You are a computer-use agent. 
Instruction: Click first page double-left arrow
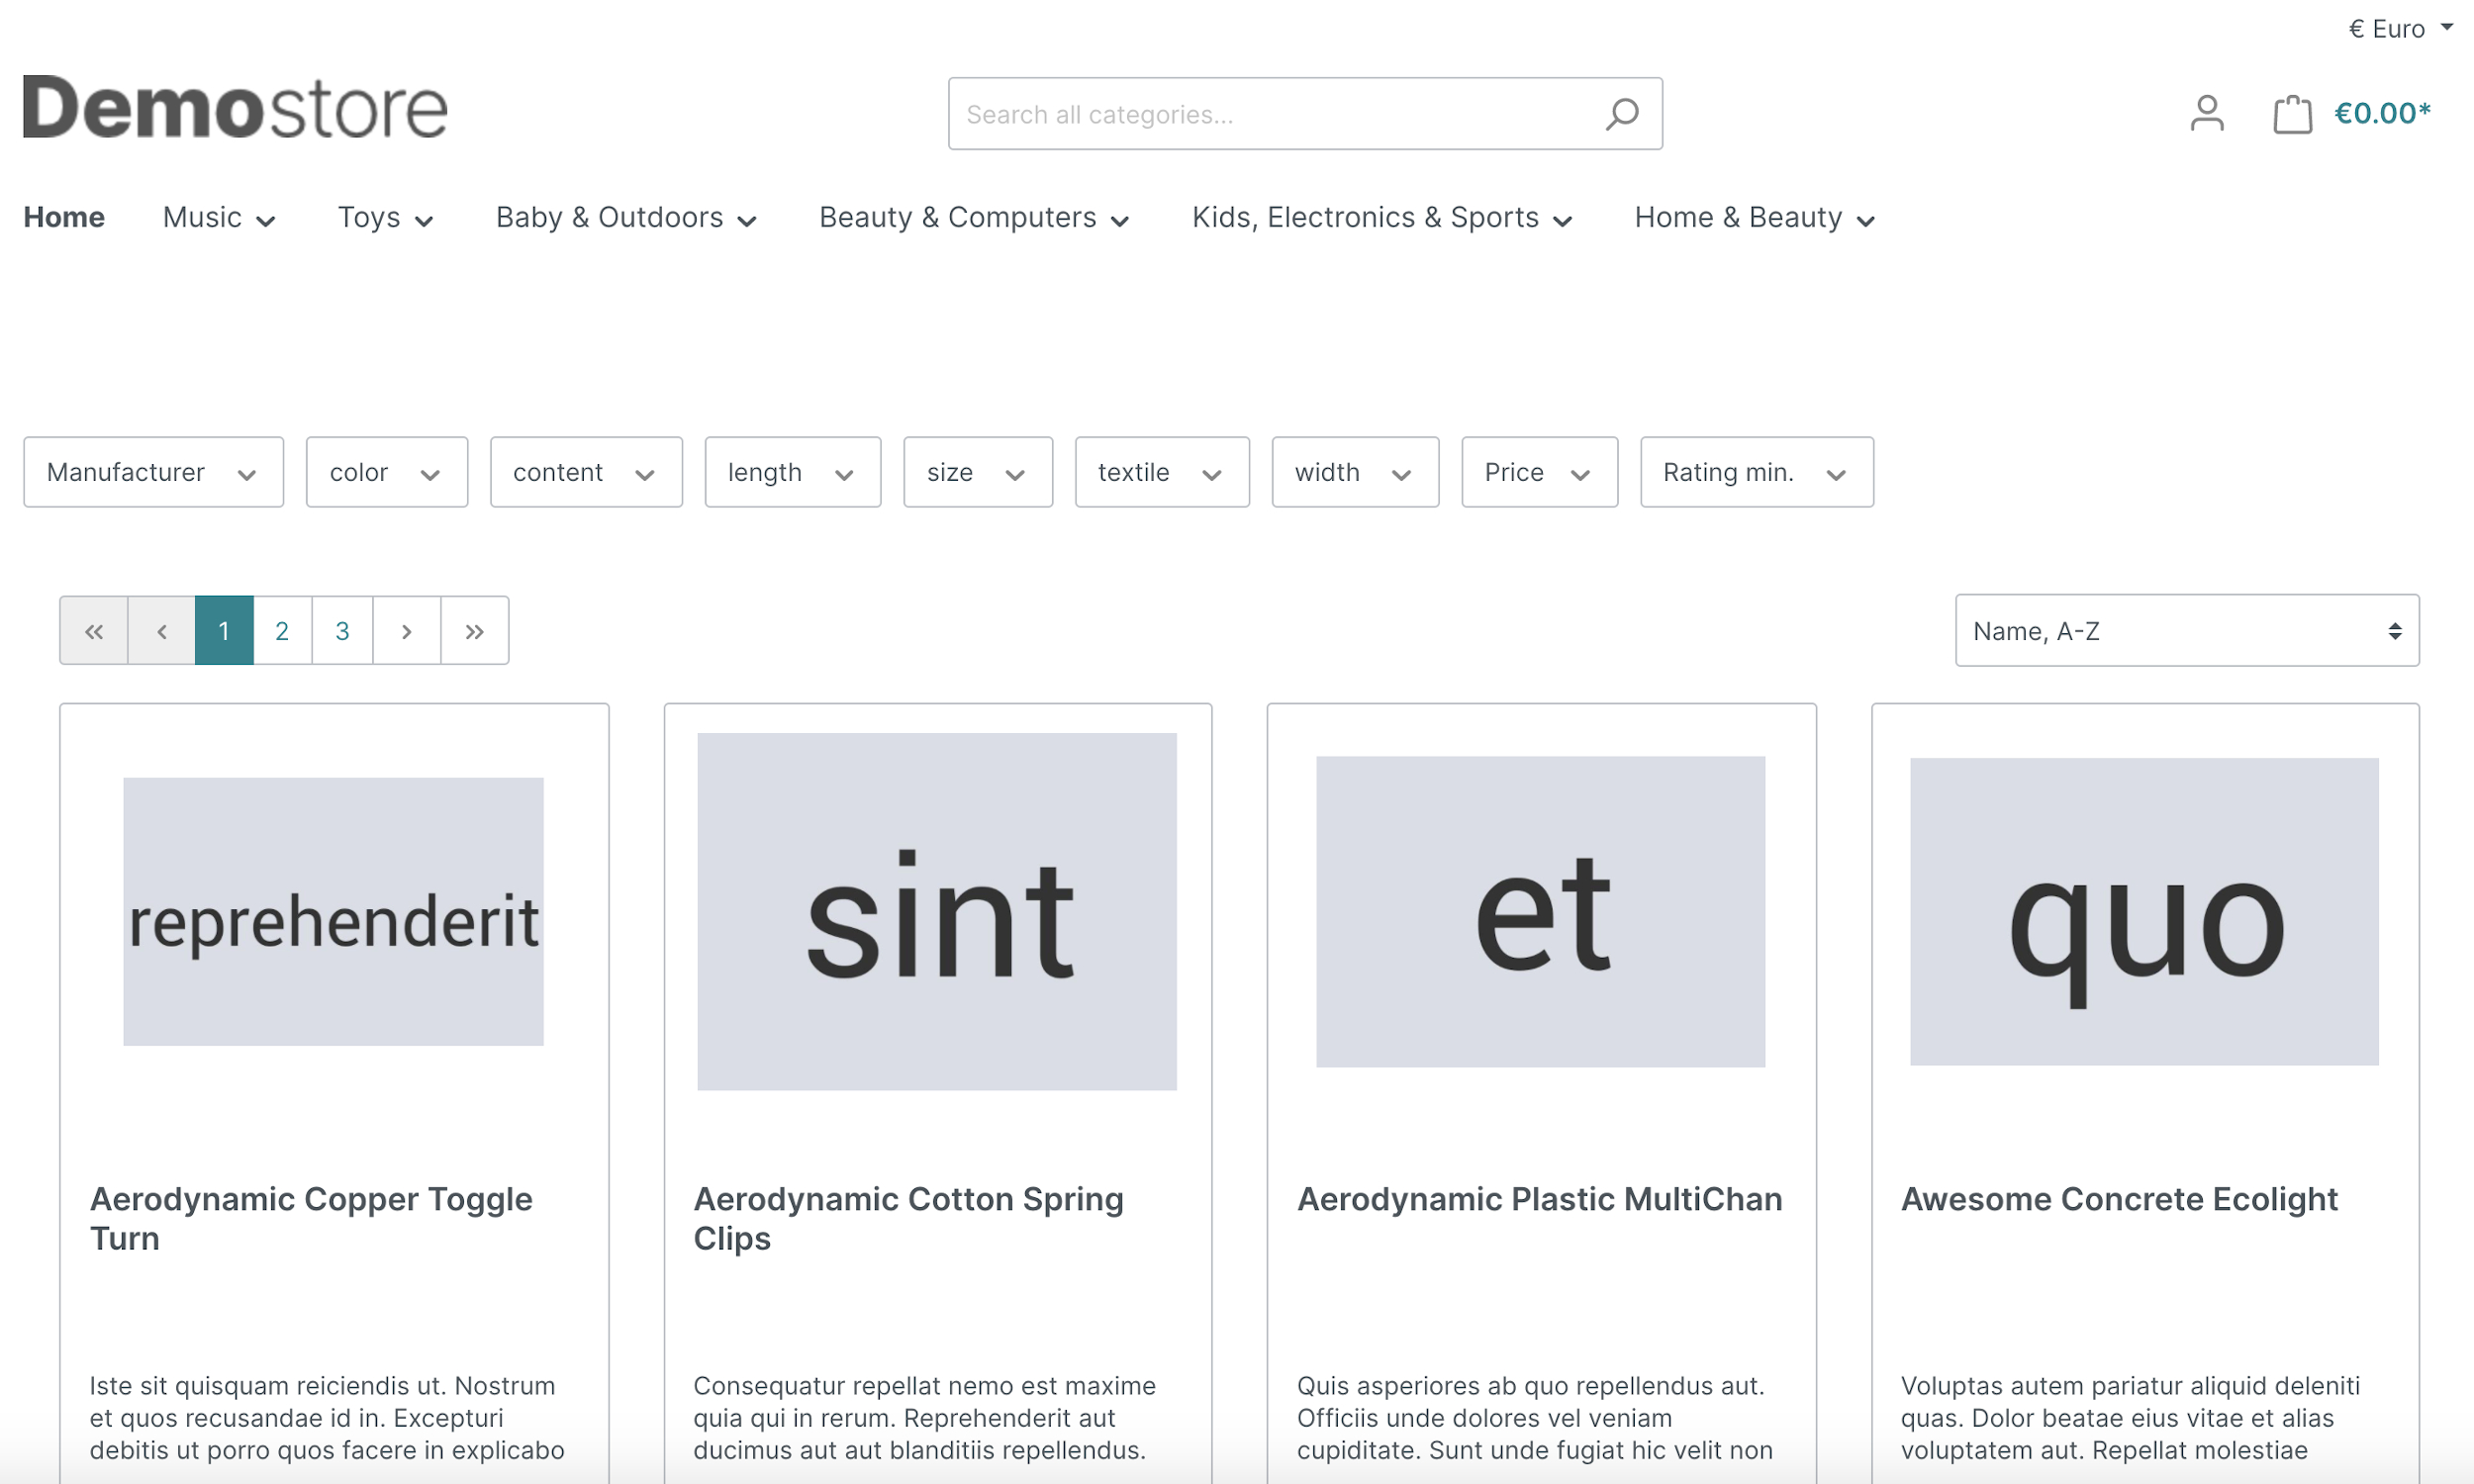[94, 631]
